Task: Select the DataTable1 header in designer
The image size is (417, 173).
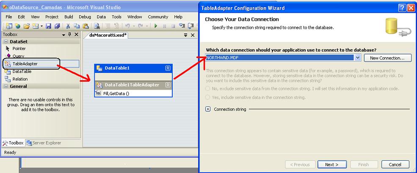Action: pyautogui.click(x=133, y=68)
